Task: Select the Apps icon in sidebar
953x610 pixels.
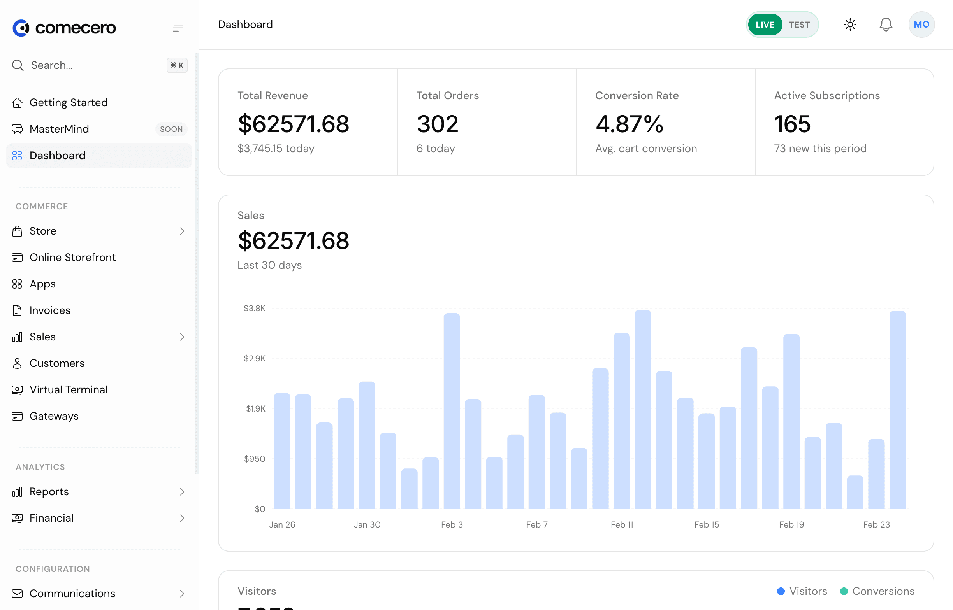Action: coord(17,284)
